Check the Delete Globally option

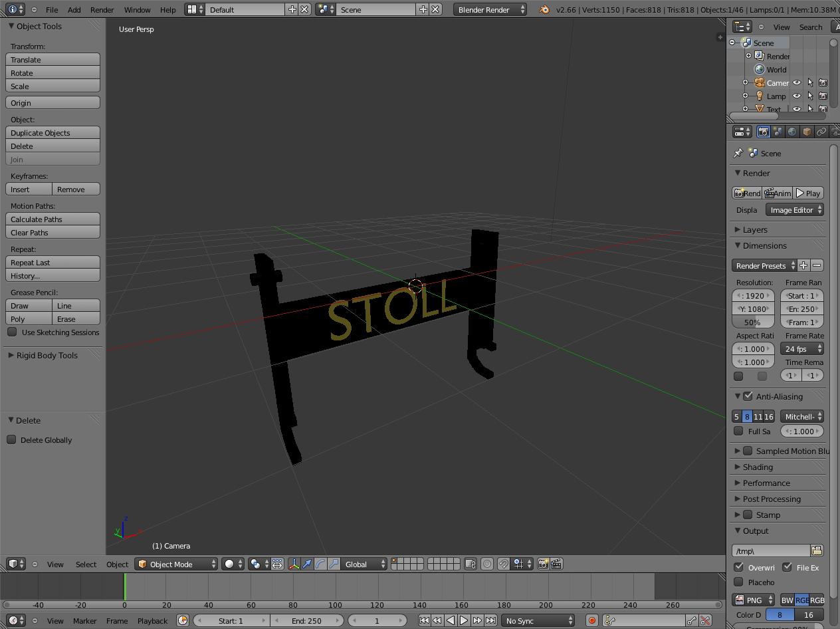[12, 440]
